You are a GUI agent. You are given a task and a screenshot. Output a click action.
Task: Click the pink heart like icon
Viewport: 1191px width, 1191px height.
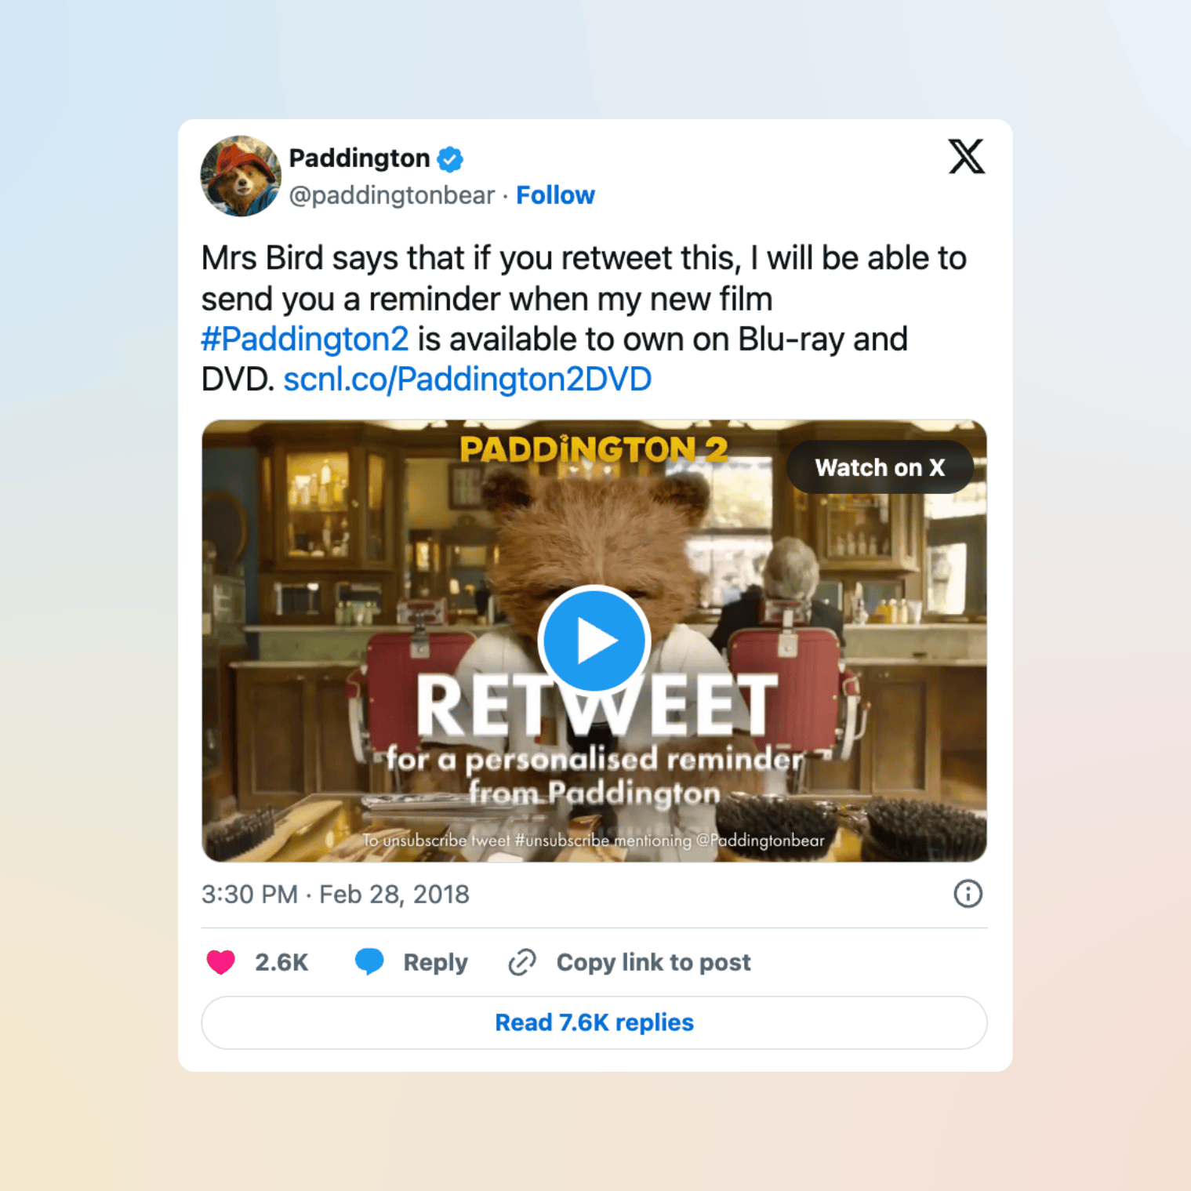220,962
